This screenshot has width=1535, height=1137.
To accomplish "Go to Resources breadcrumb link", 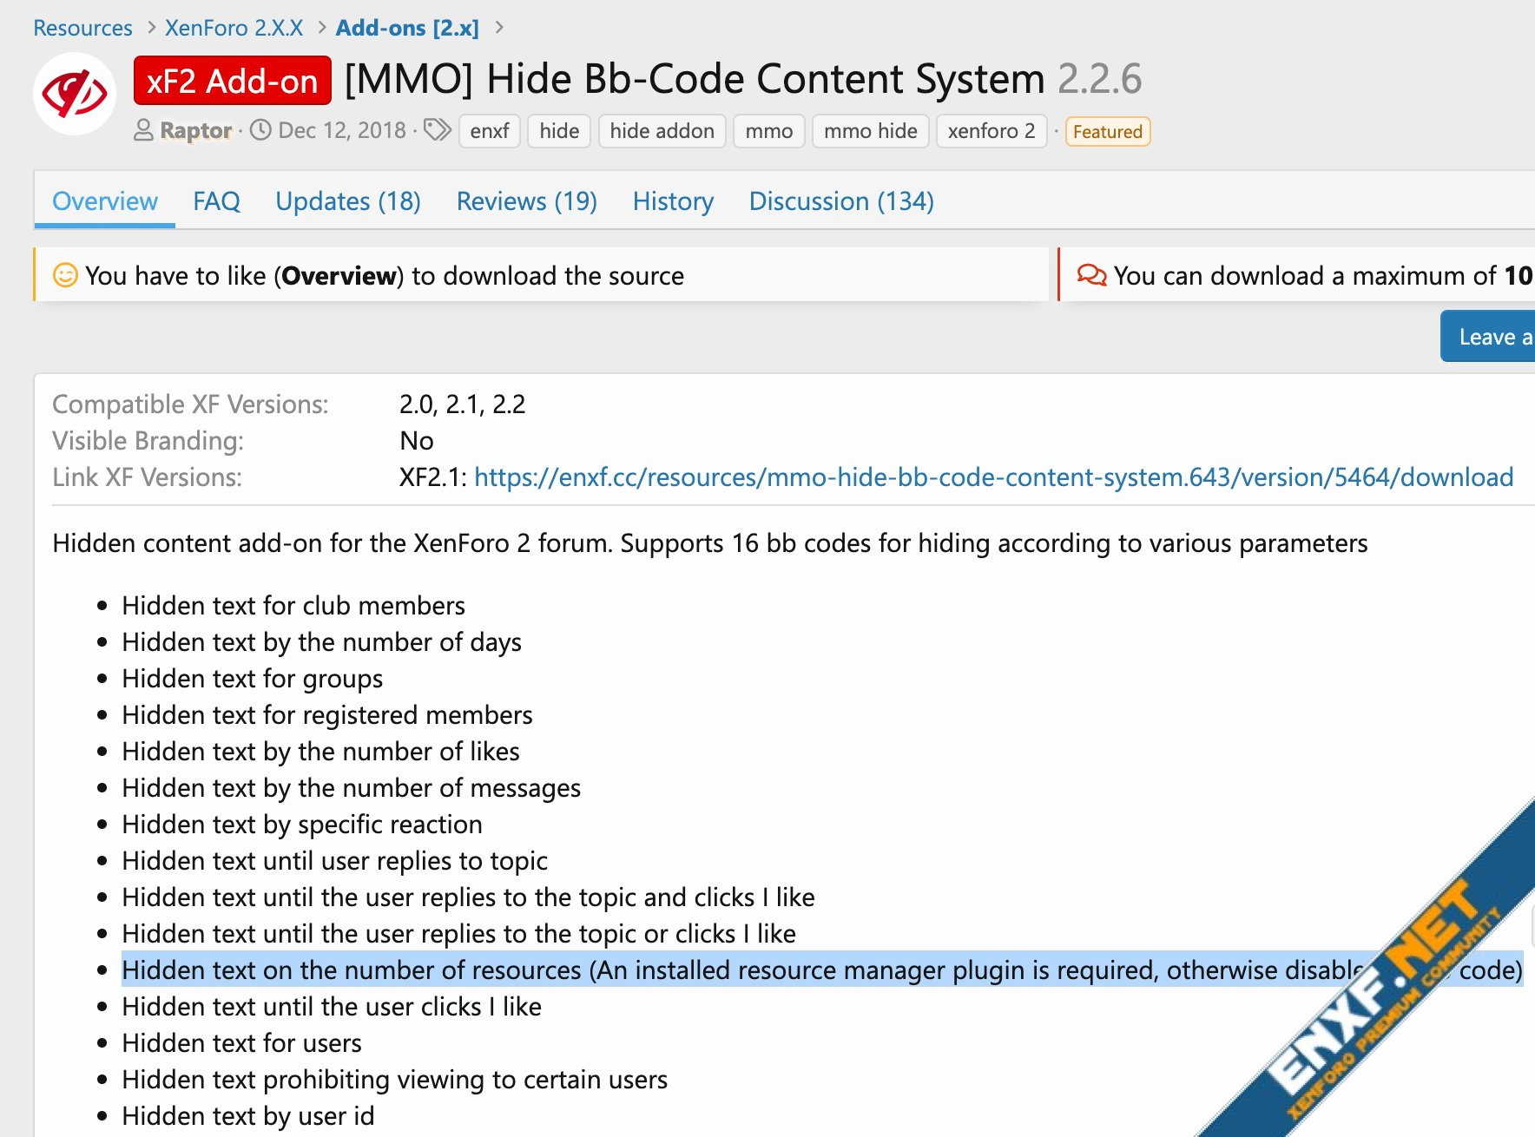I will pyautogui.click(x=82, y=28).
